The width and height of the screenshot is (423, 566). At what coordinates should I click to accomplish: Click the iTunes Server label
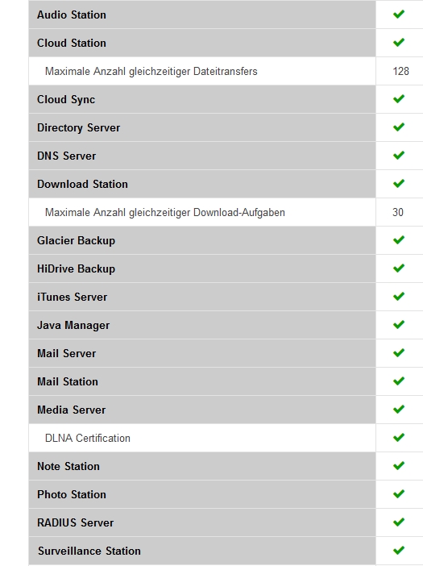[x=73, y=297]
